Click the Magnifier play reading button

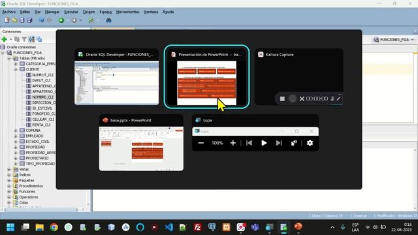pos(264,143)
